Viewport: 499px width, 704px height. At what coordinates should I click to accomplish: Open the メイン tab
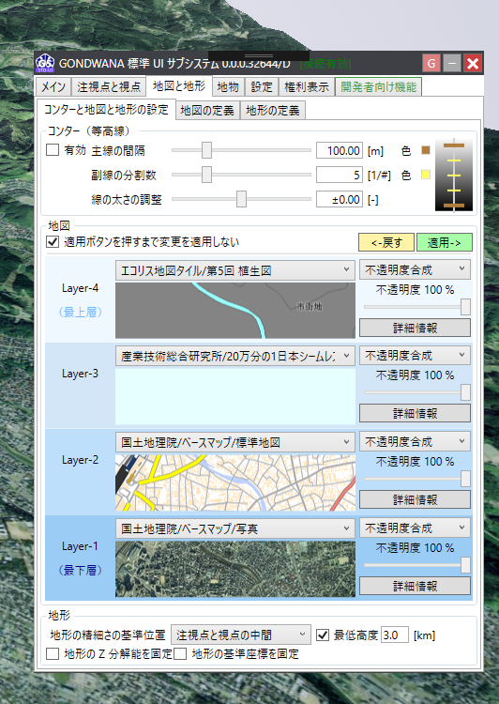53,87
